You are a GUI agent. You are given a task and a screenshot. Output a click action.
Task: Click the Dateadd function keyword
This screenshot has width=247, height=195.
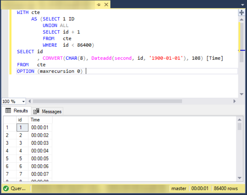pos(102,58)
